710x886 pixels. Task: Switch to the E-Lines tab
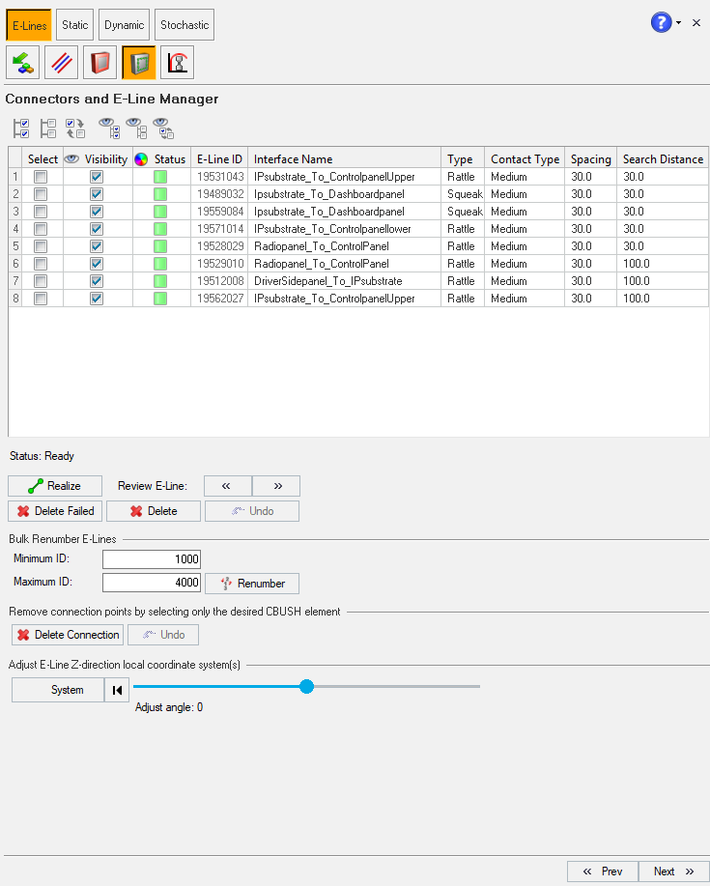point(29,25)
